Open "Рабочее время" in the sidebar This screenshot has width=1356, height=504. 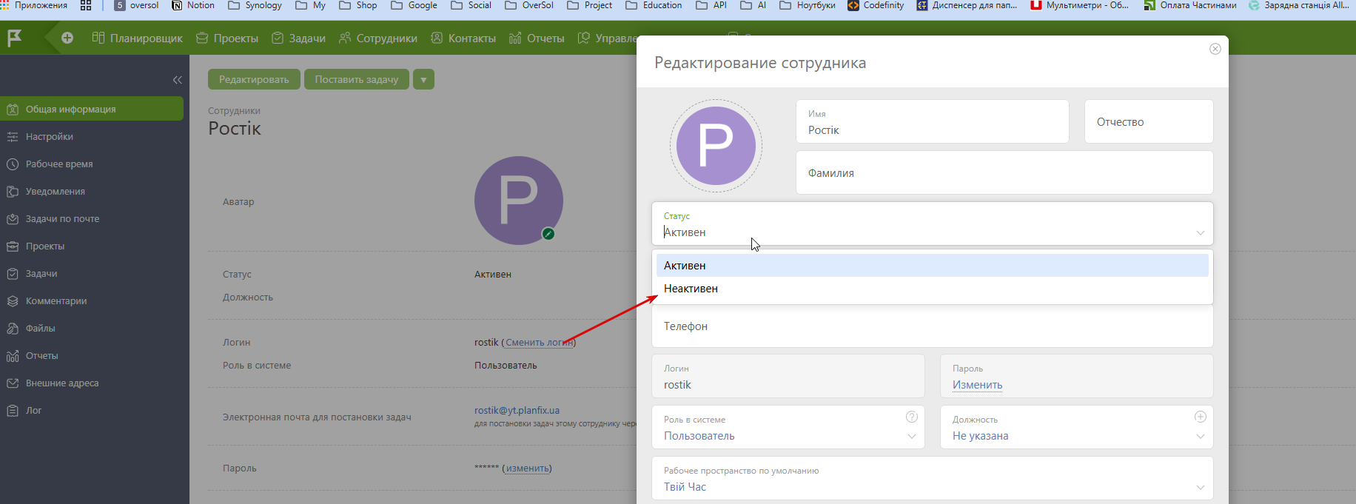pos(59,164)
